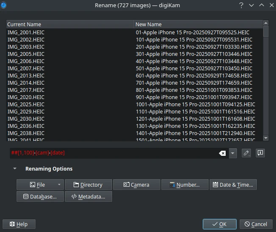
Task: Sort by Current Name column header
Action: coord(70,24)
